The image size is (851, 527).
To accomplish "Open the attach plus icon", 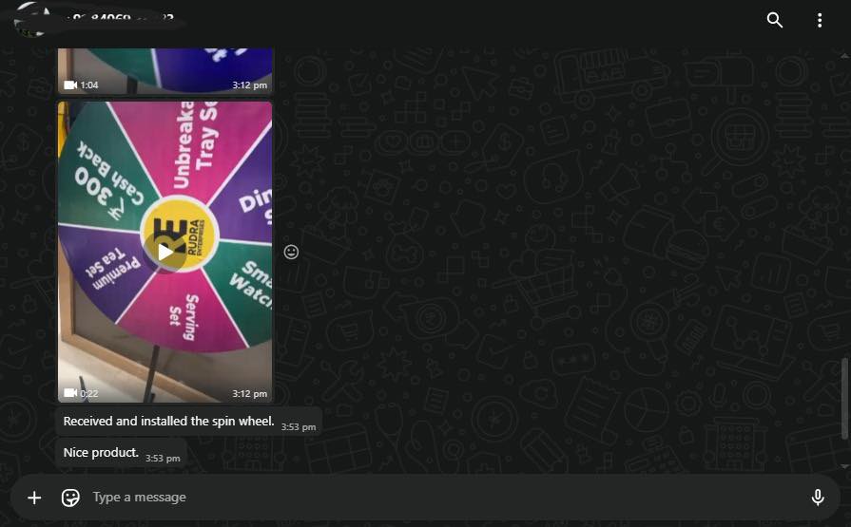I will point(34,498).
